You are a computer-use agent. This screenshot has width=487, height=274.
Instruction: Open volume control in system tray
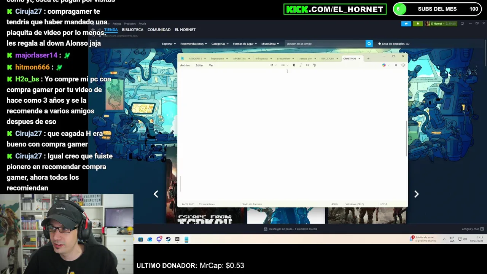(465, 239)
